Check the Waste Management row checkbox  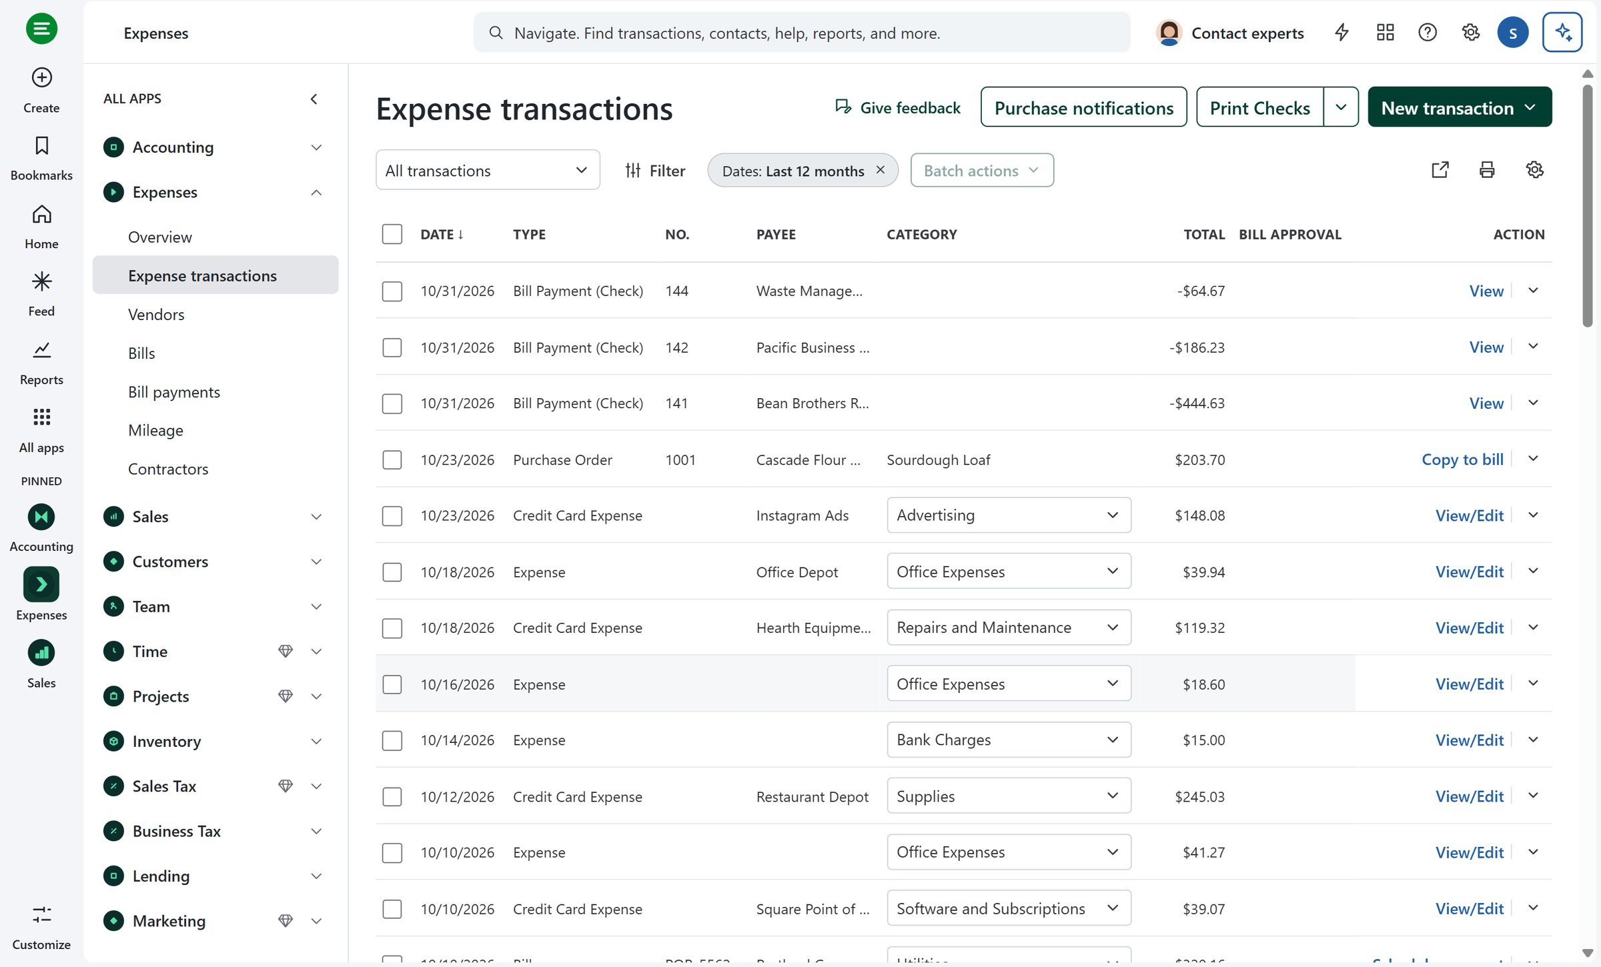[392, 291]
